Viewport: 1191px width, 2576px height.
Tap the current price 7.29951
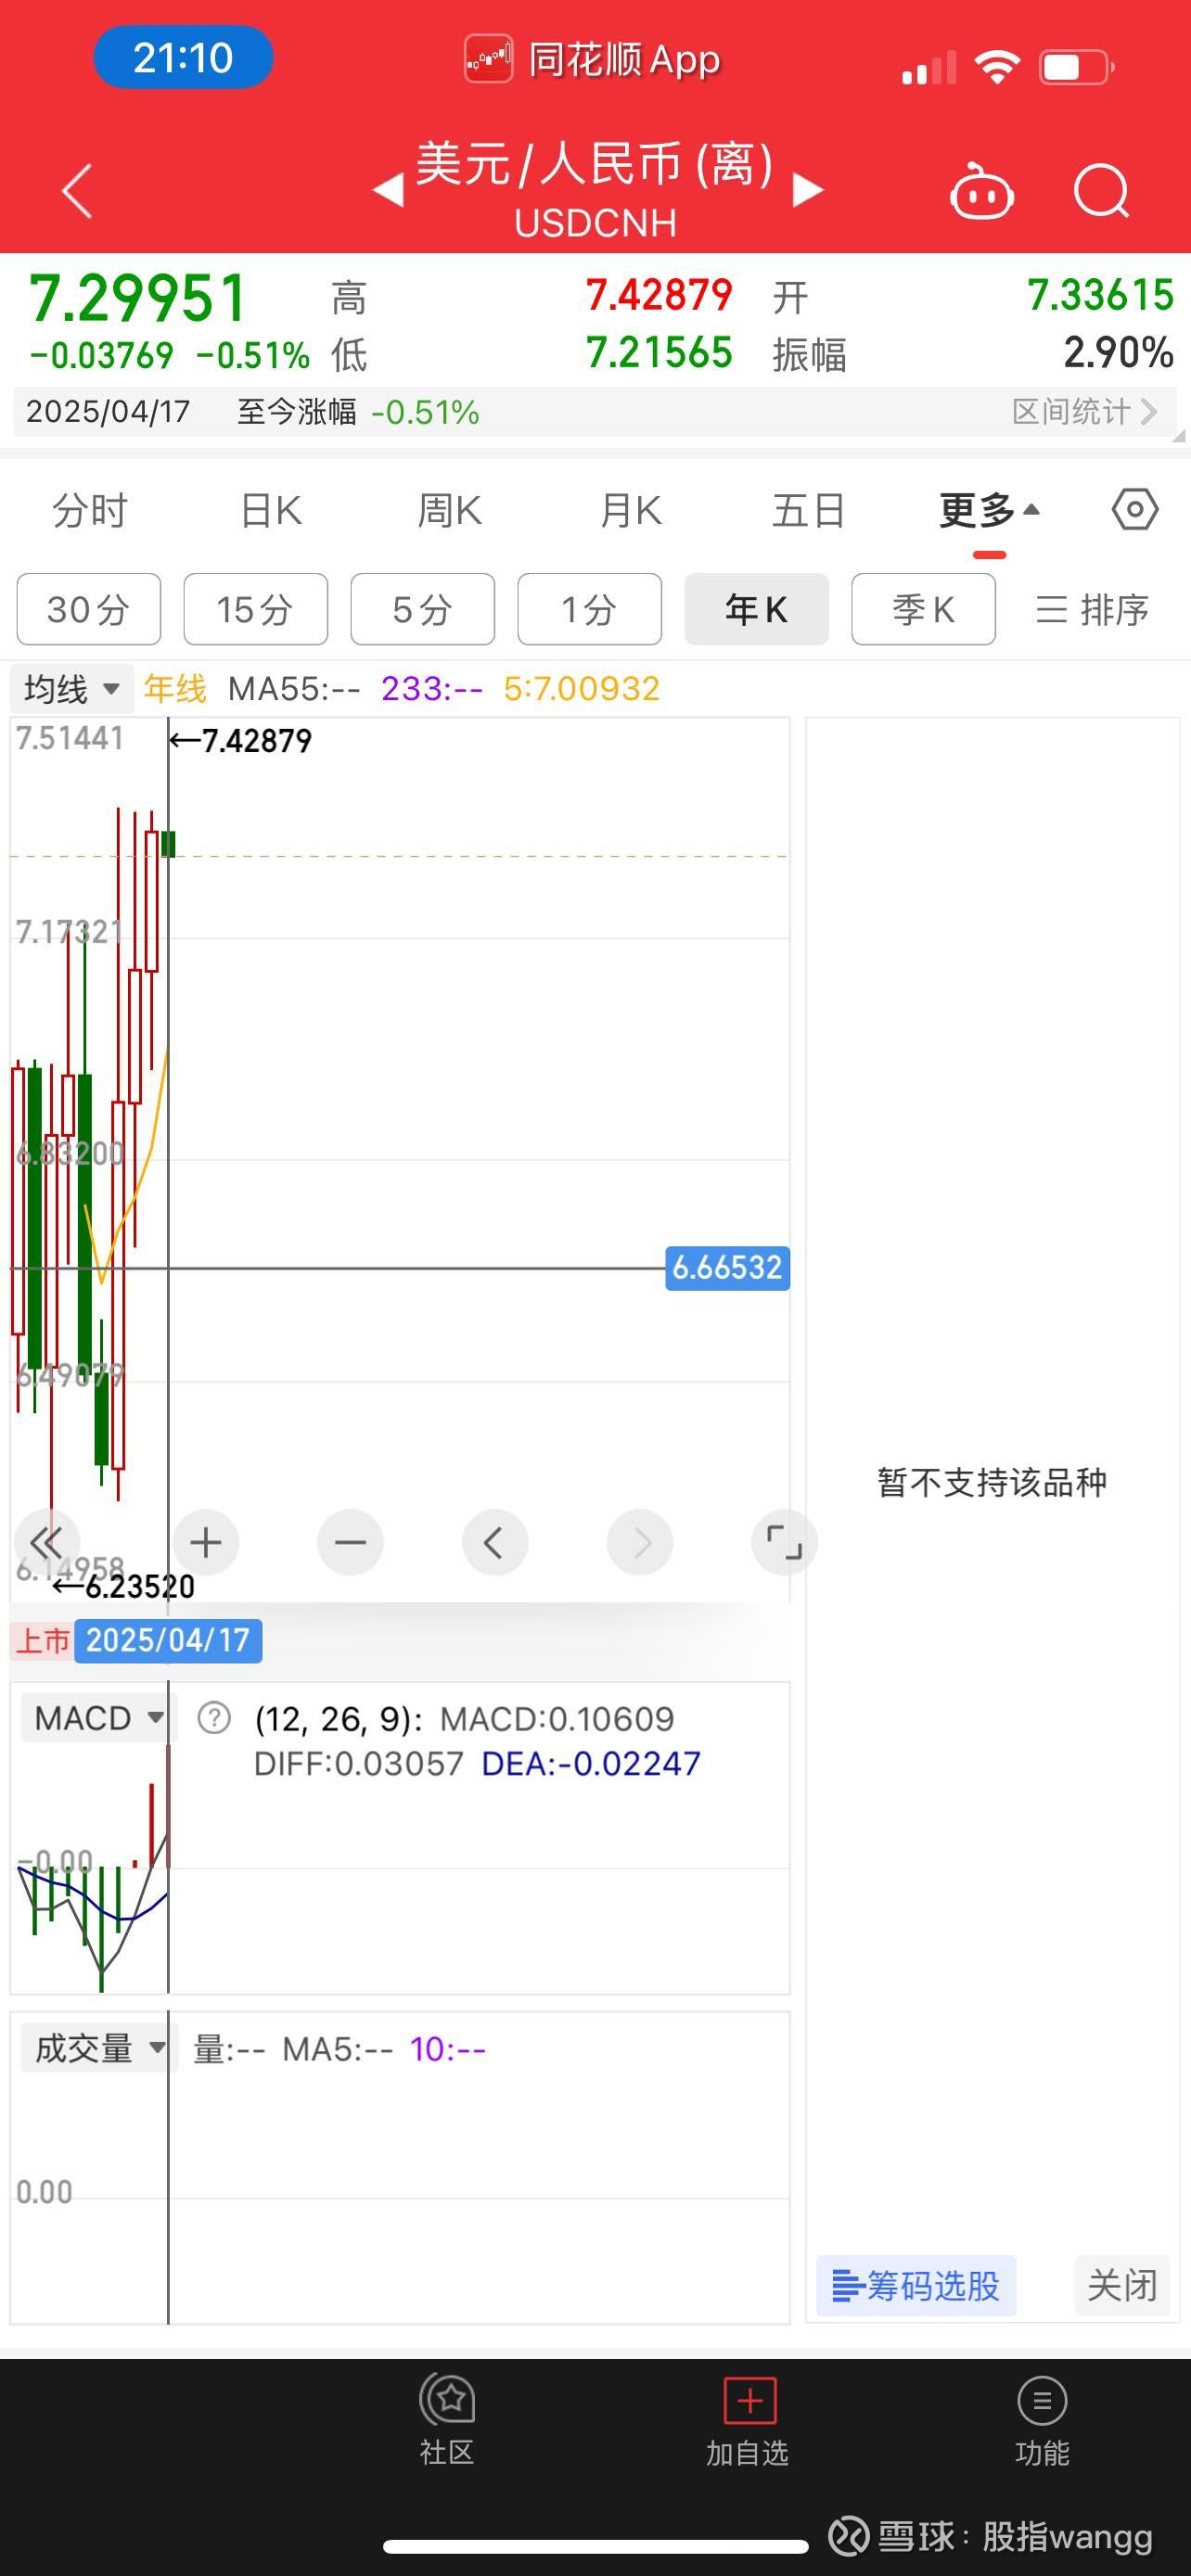pos(138,299)
